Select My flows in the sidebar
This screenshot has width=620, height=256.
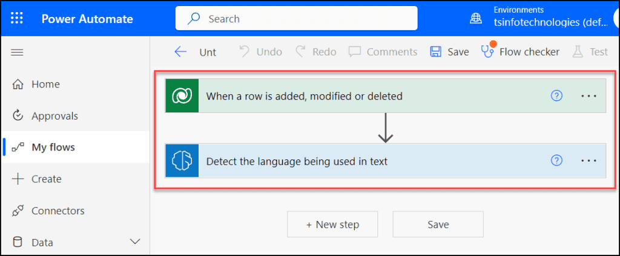tap(75, 147)
